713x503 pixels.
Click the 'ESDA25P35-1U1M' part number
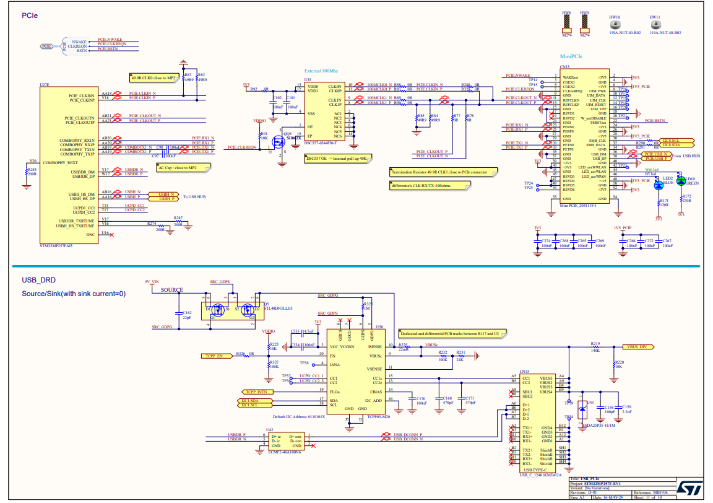tap(599, 426)
